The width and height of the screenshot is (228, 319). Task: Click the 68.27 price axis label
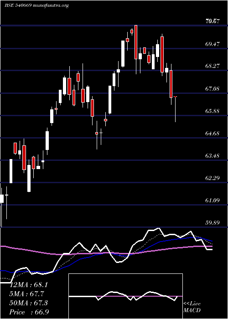(x=212, y=66)
